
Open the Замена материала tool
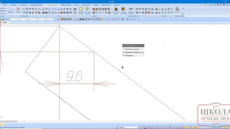tap(124, 10)
